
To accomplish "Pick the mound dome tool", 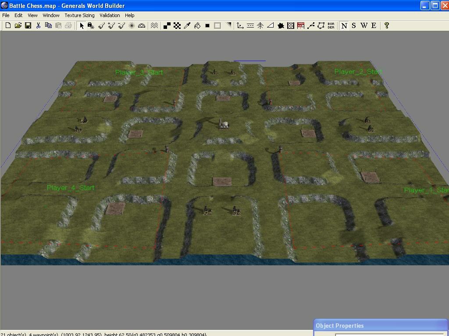I will [142, 26].
